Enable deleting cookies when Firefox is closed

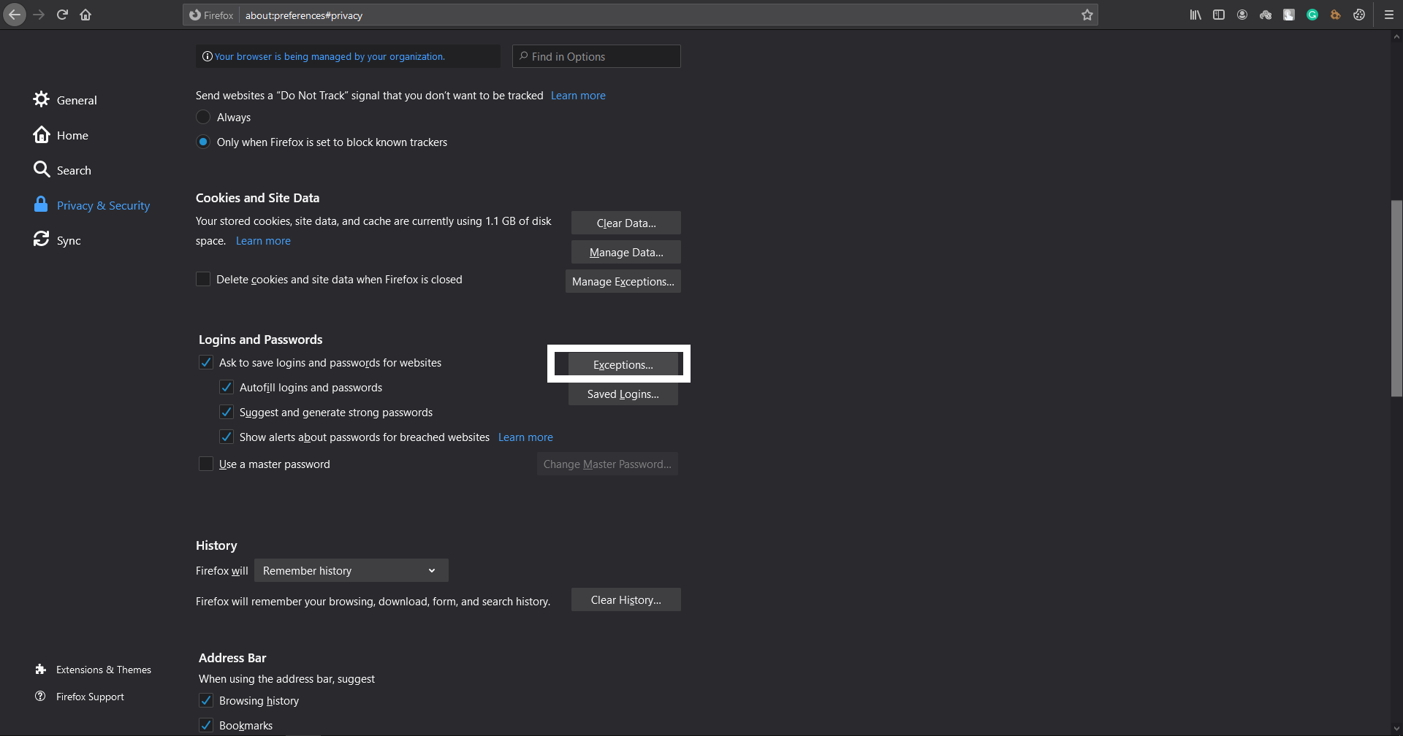(x=203, y=279)
